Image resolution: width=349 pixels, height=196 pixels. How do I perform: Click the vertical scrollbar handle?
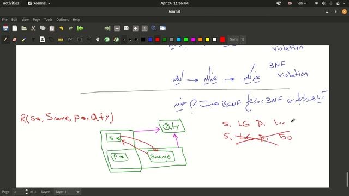click(x=347, y=180)
